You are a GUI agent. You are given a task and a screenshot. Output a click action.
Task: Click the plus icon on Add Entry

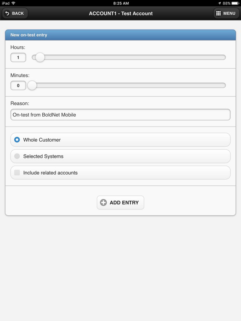103,202
